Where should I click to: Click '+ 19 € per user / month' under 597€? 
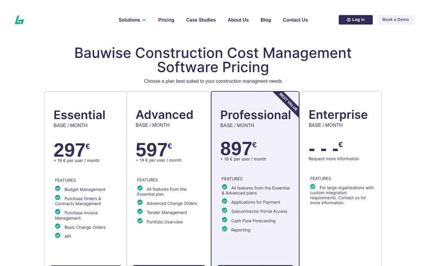click(x=159, y=160)
